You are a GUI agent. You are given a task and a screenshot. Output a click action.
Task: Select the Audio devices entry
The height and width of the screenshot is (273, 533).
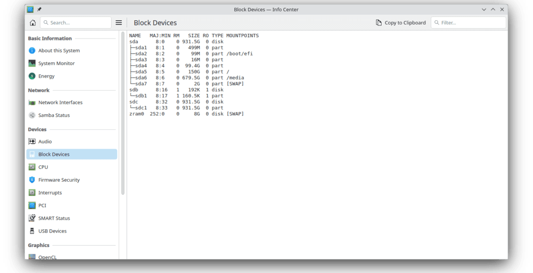click(x=45, y=141)
